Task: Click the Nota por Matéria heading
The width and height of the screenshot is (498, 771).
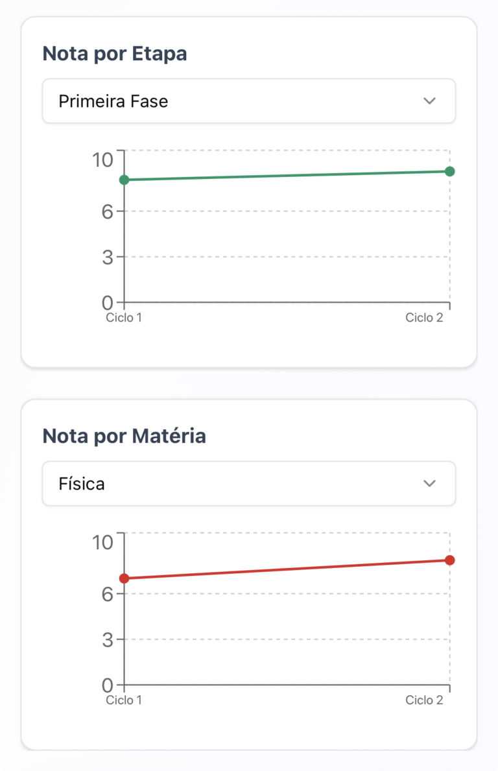Action: pos(124,436)
